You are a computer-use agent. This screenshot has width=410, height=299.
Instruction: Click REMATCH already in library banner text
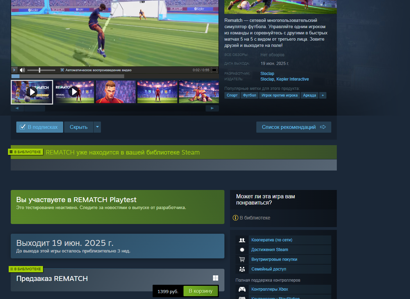pos(123,152)
